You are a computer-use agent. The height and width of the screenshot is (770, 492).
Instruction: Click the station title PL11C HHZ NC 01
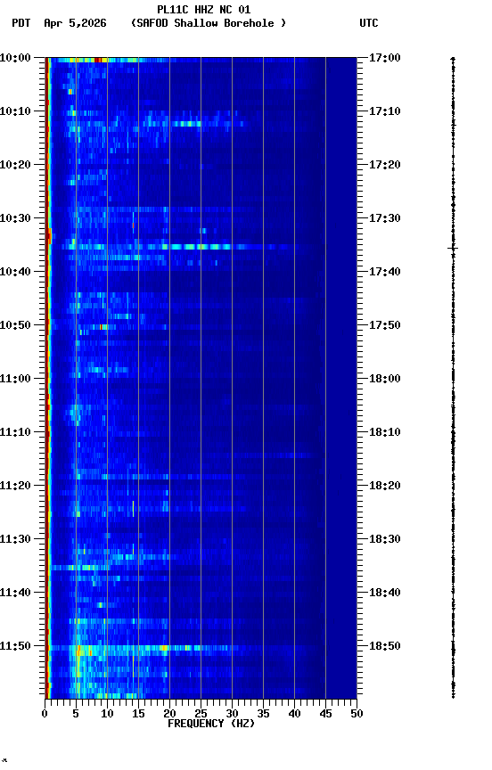click(x=204, y=10)
